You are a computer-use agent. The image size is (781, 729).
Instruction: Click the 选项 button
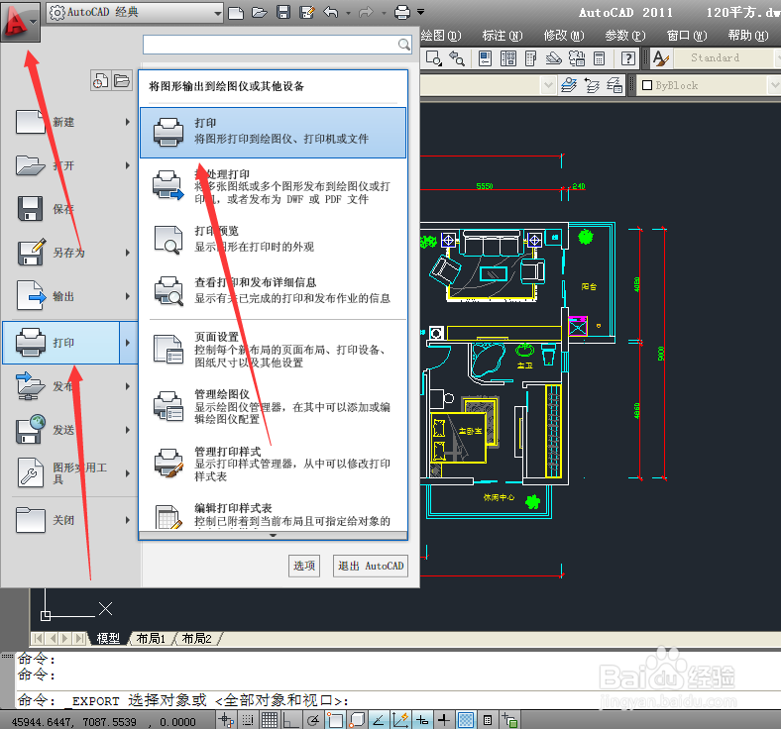click(x=304, y=566)
